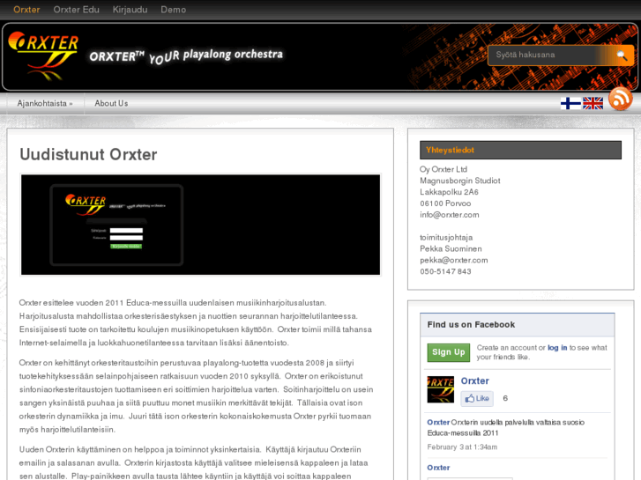Switch language with the Finnish flag
This screenshot has height=480, width=641.
(570, 103)
